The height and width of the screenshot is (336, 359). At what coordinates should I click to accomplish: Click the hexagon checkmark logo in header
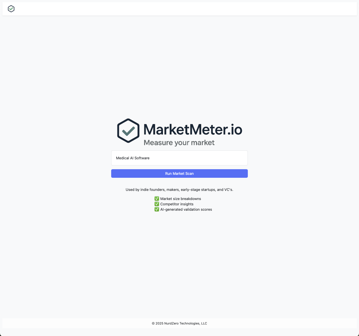point(11,9)
